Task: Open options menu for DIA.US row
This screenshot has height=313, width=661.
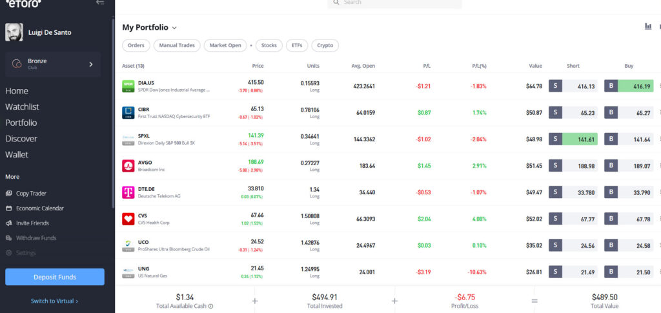Action: click(x=659, y=86)
